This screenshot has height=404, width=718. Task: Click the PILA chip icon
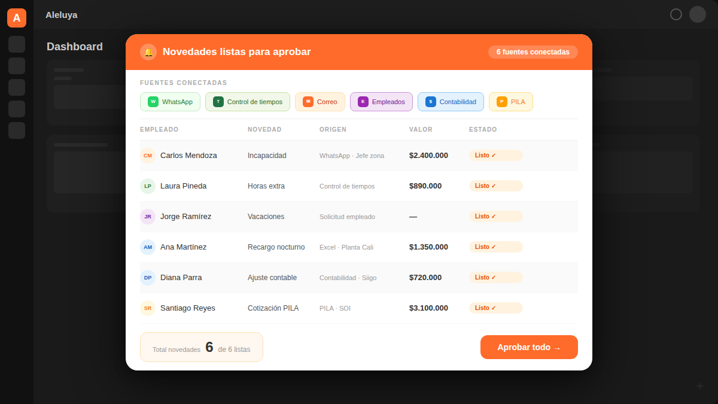pos(501,102)
